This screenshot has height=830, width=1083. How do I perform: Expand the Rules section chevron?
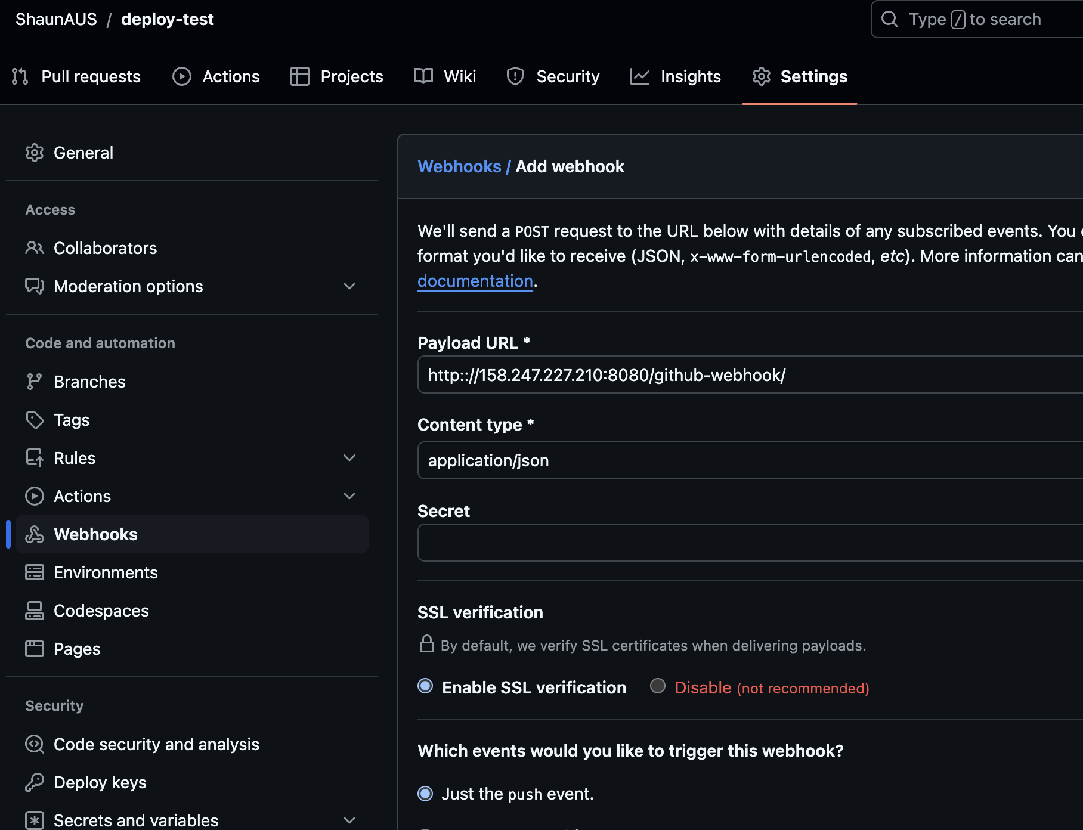tap(349, 458)
